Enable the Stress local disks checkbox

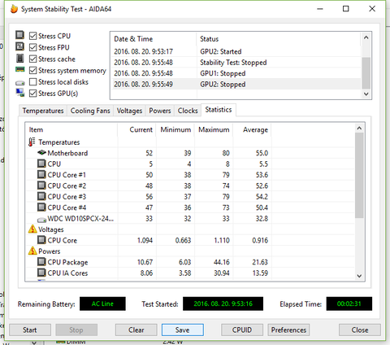point(32,81)
